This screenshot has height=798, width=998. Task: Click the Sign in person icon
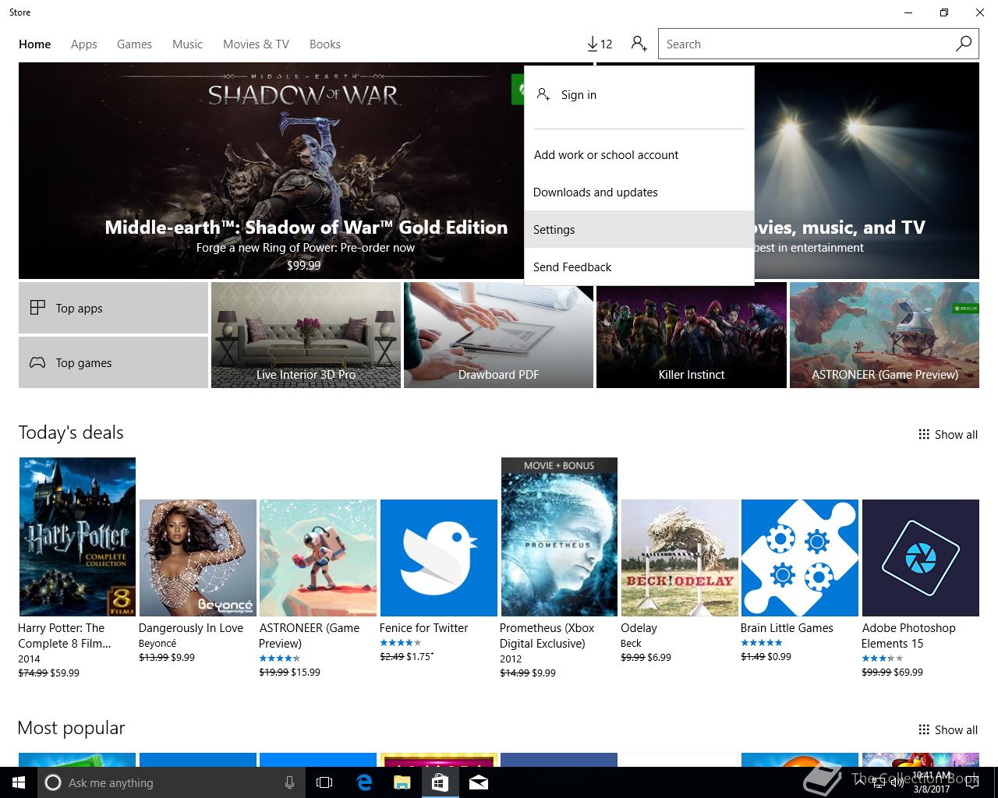tap(543, 94)
